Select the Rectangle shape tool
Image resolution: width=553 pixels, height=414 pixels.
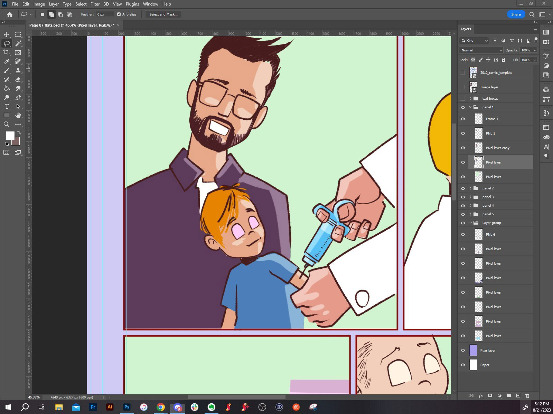coord(7,115)
